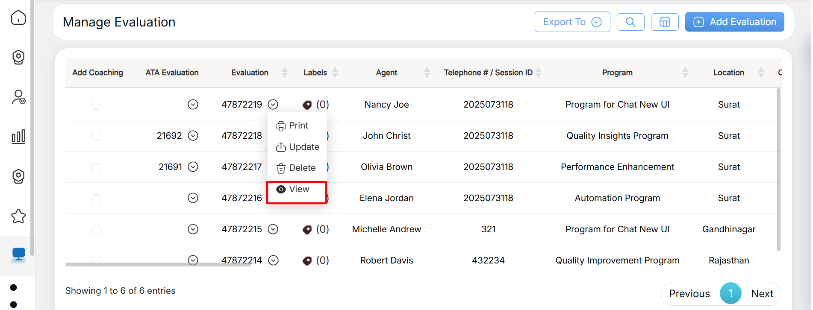Open the user settings sidebar icon
Screen dimensions: 813x310
coord(18,97)
